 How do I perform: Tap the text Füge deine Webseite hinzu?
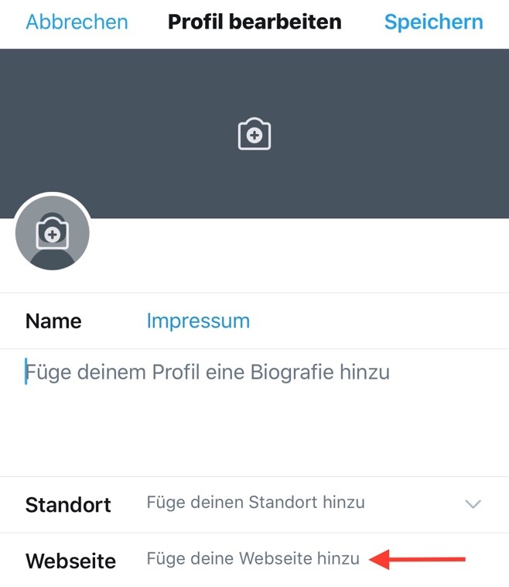click(x=253, y=558)
